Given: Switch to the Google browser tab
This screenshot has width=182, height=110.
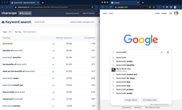Looking at the screenshot, I should pos(125,3).
